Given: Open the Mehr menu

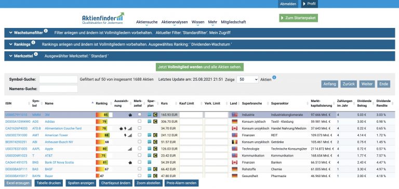Looking at the screenshot, I should click(212, 22).
